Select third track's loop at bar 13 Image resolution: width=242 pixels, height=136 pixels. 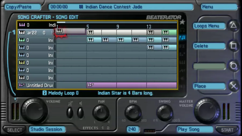point(154,48)
